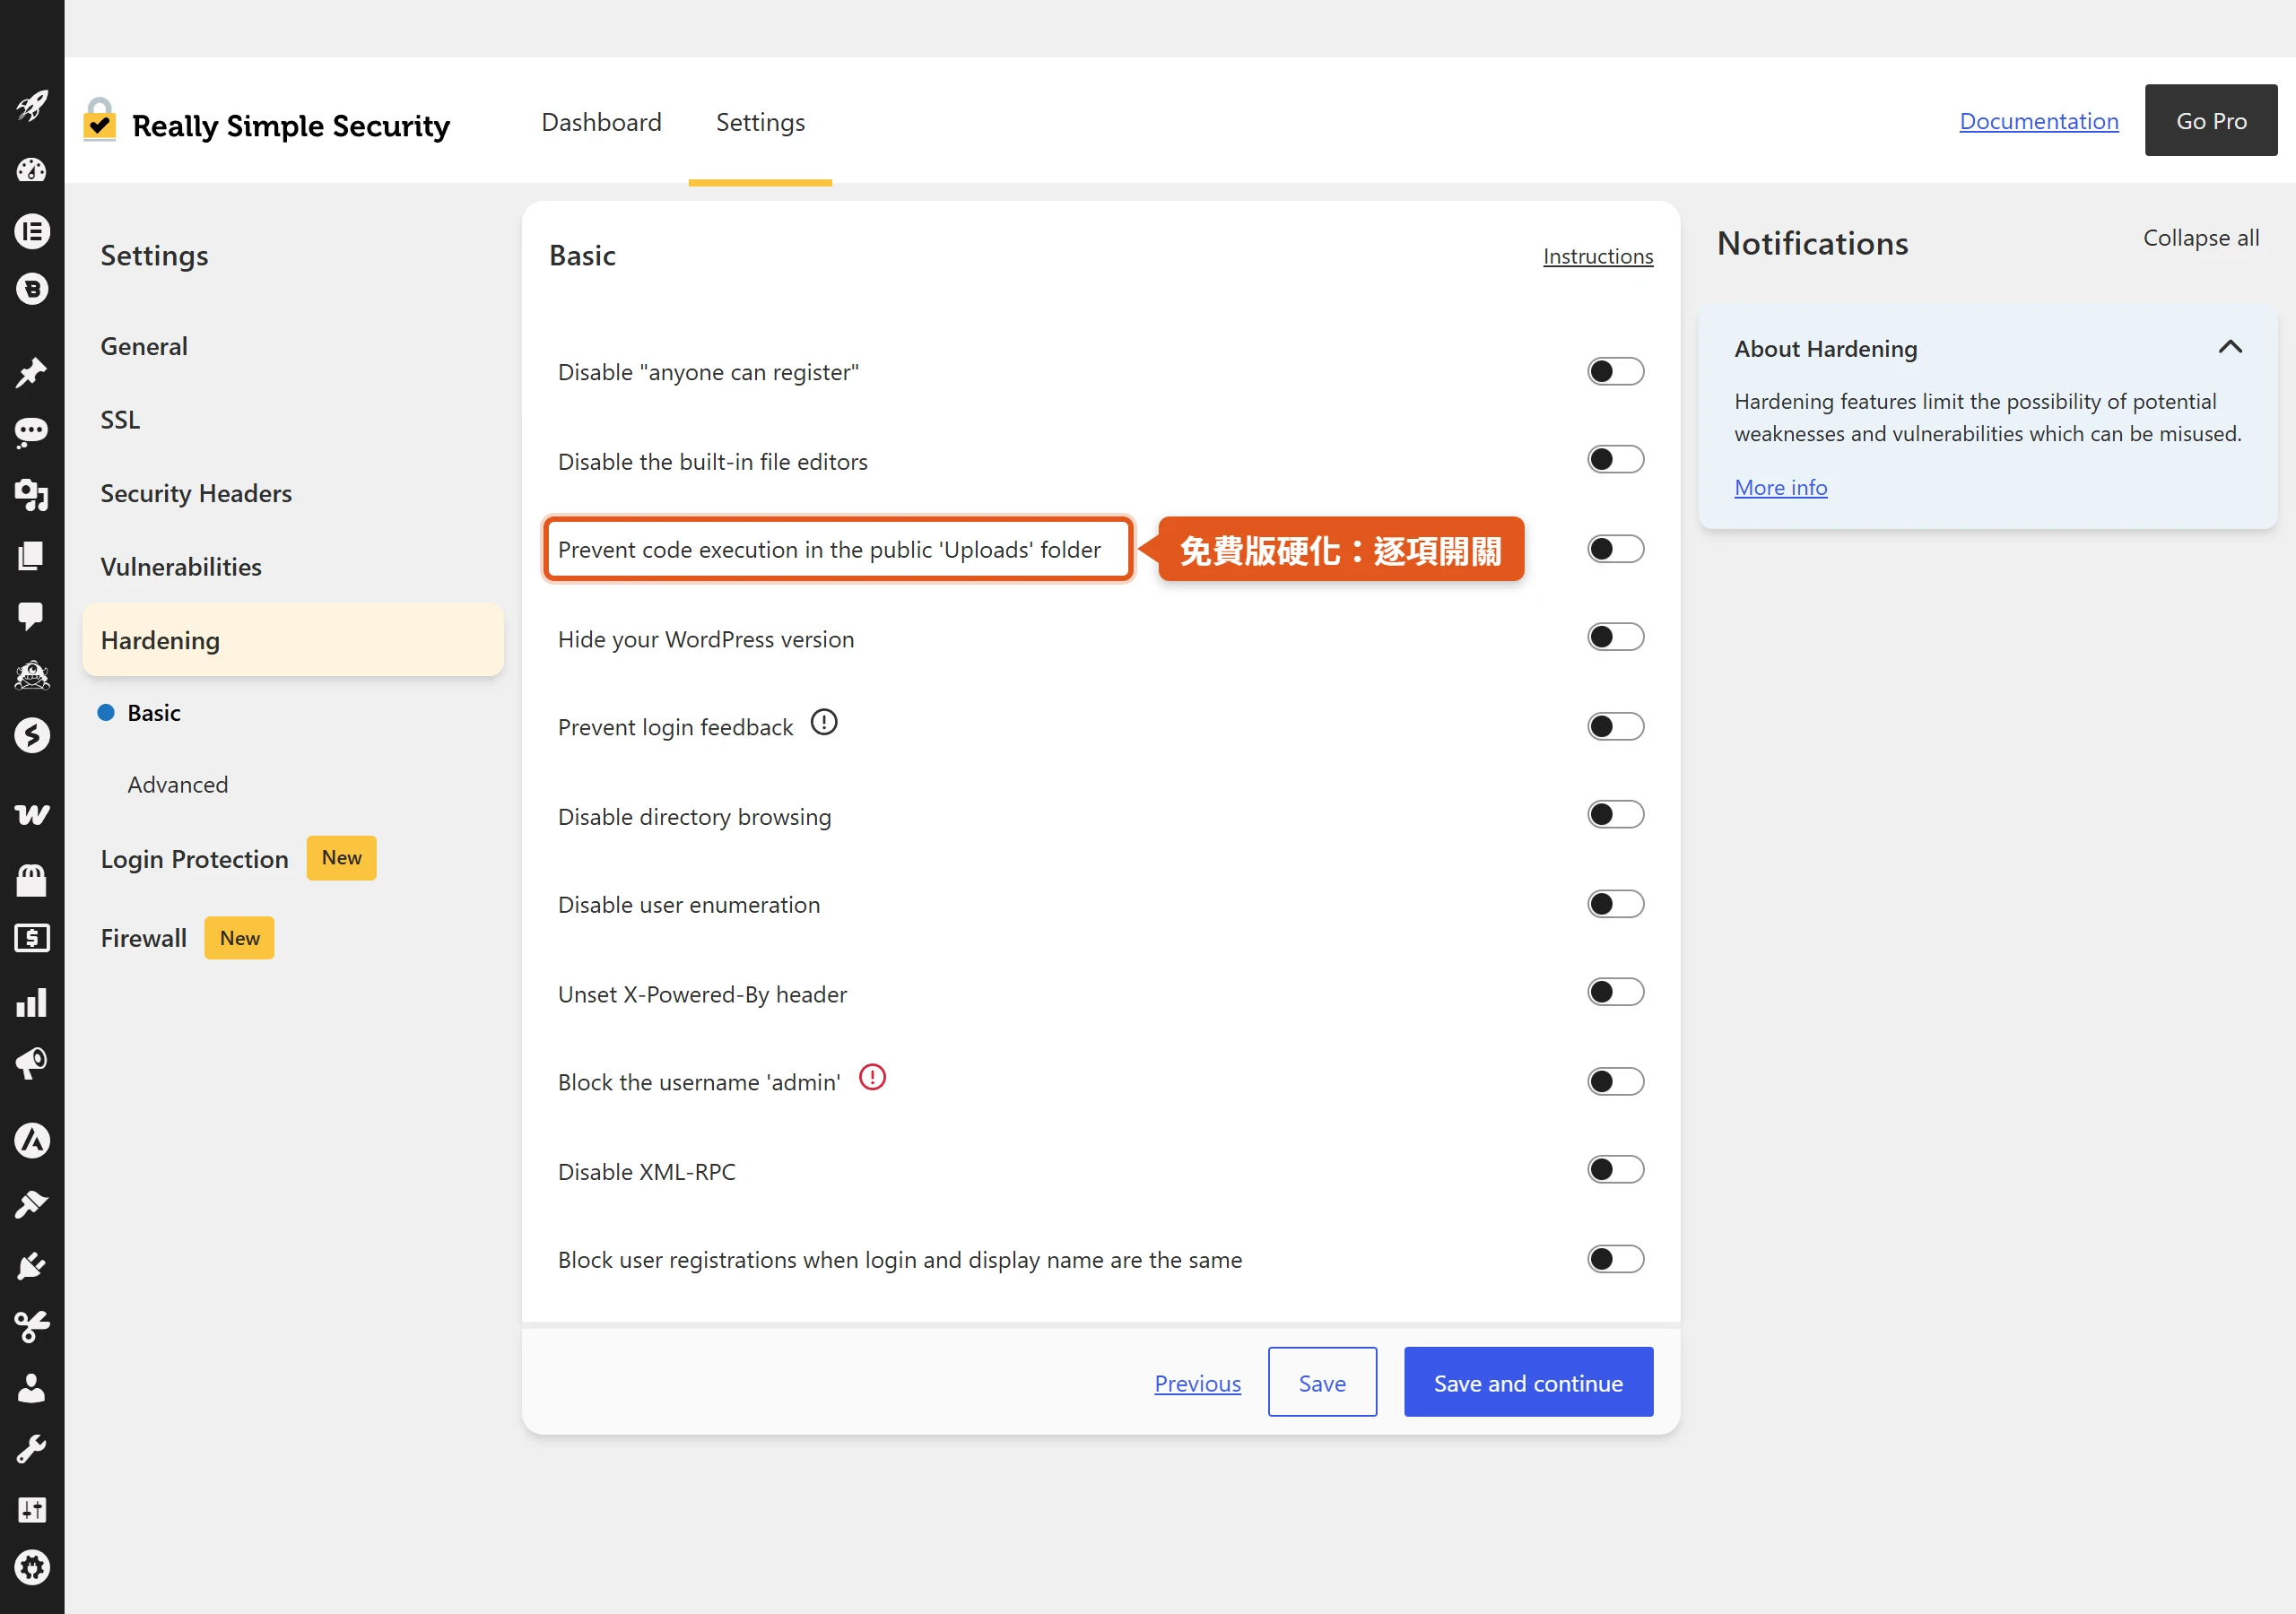
Task: Click the circled B icon in sidebar
Action: point(32,289)
